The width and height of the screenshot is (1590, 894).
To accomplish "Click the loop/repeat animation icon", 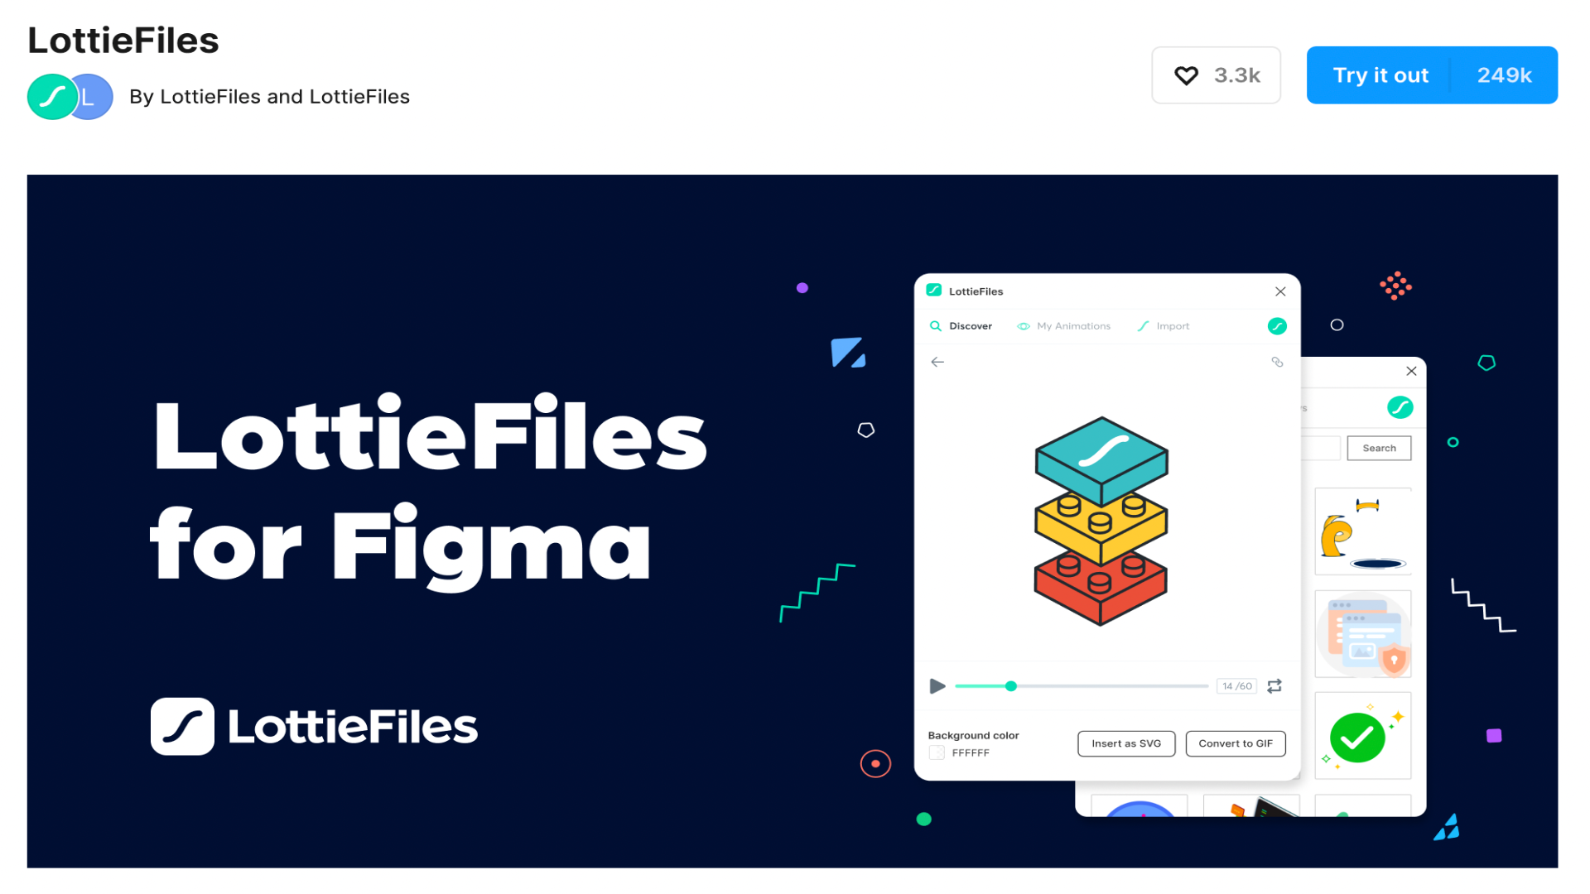I will (1274, 686).
